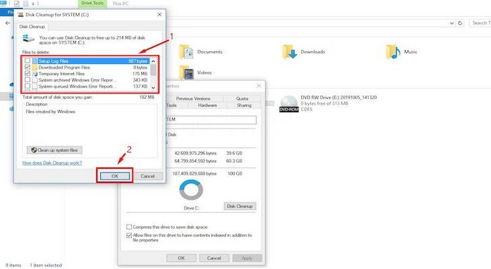This screenshot has height=269, width=491.
Task: Click the Clean up system files button
Action: tap(55, 150)
